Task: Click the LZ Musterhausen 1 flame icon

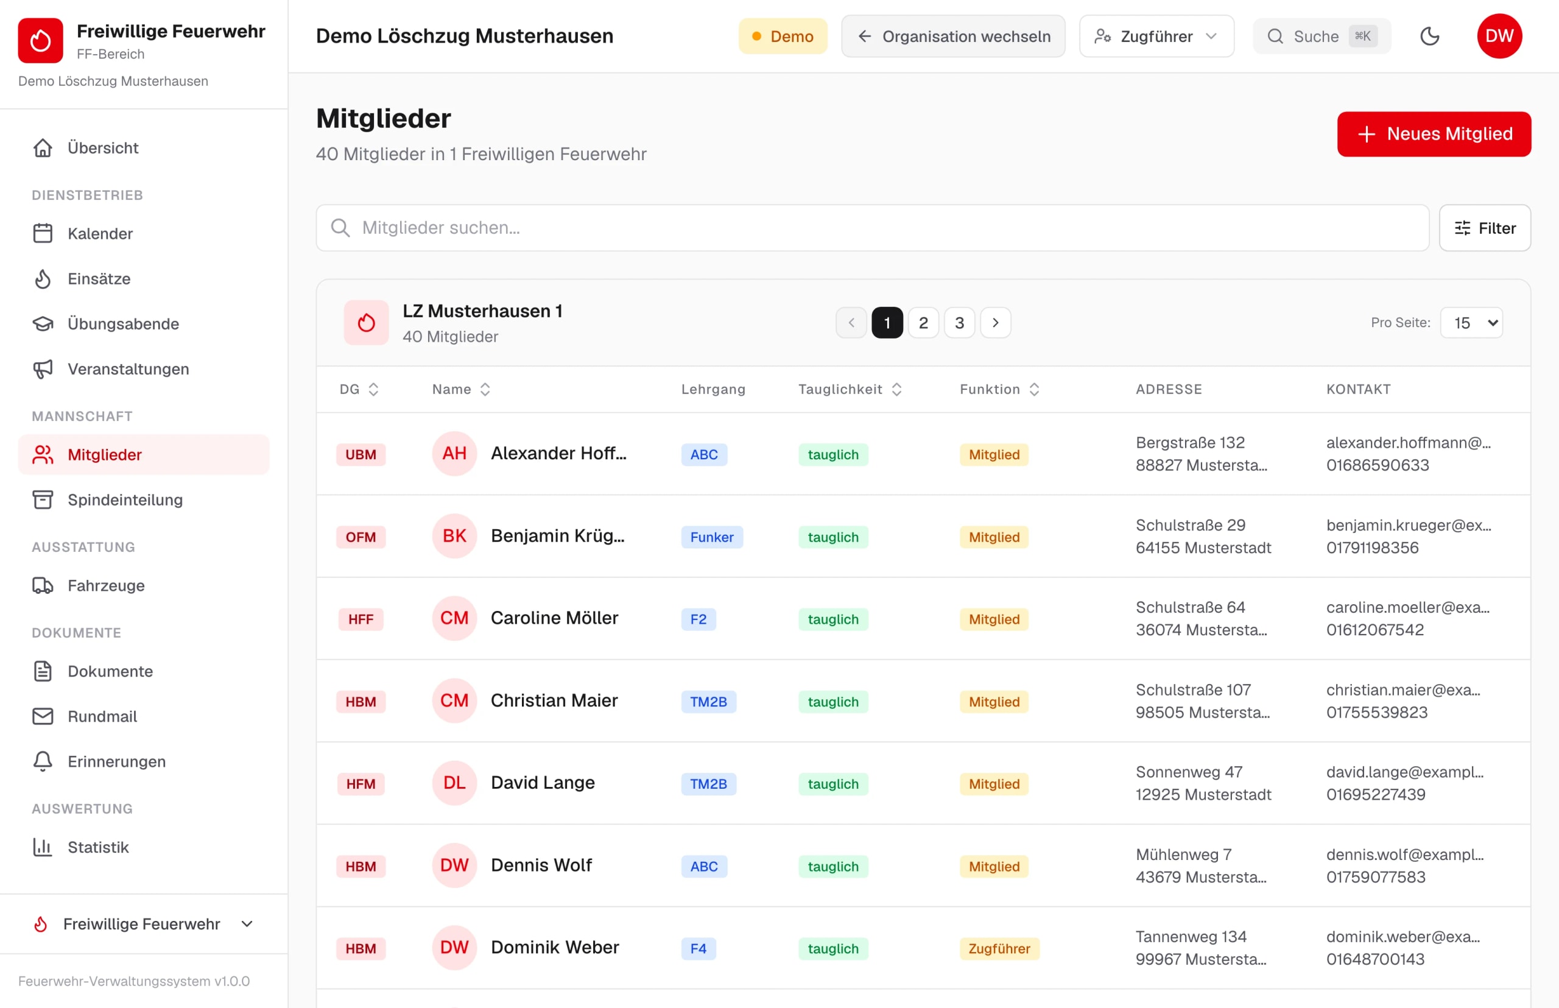Action: pyautogui.click(x=366, y=323)
